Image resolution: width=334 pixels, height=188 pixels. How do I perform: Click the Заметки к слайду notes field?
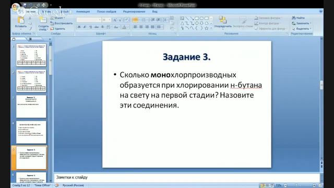(x=187, y=178)
